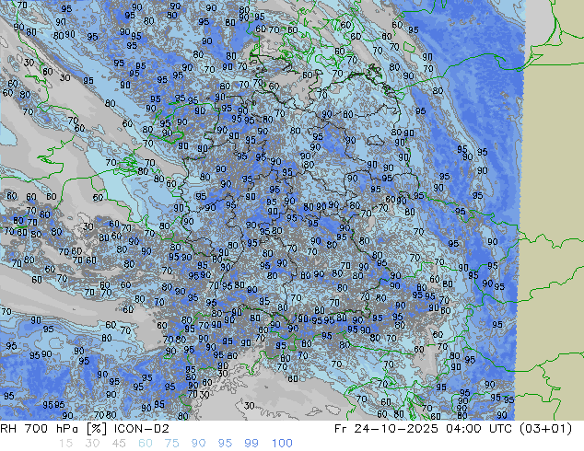Click the date "Fr 24-10-2025"
584x451 pixels.
pos(386,429)
